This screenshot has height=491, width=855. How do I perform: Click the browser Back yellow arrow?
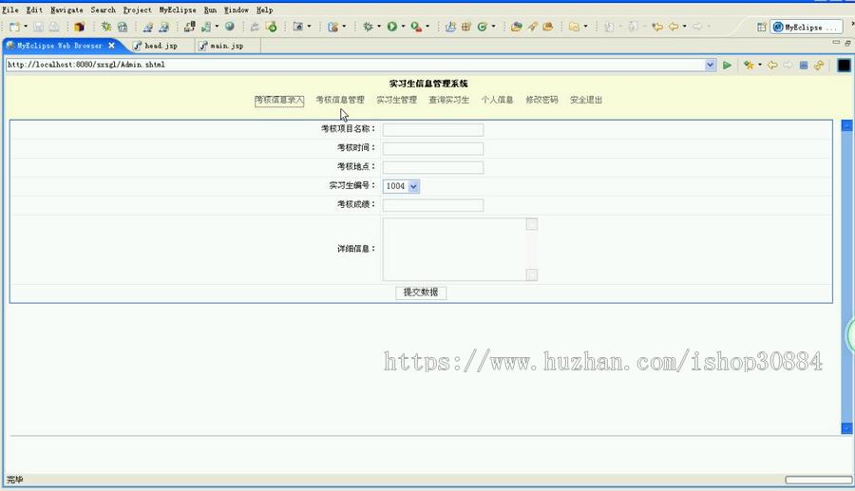772,65
